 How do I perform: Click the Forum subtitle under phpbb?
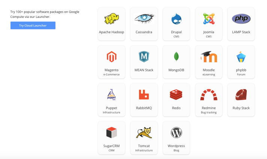coord(241,74)
